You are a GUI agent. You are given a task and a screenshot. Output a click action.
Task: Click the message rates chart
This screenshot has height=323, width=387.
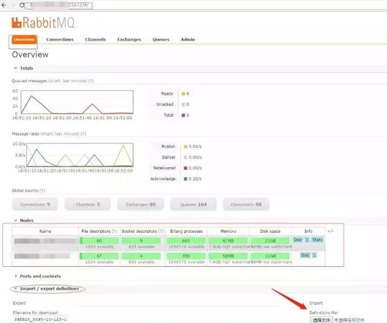[80, 155]
